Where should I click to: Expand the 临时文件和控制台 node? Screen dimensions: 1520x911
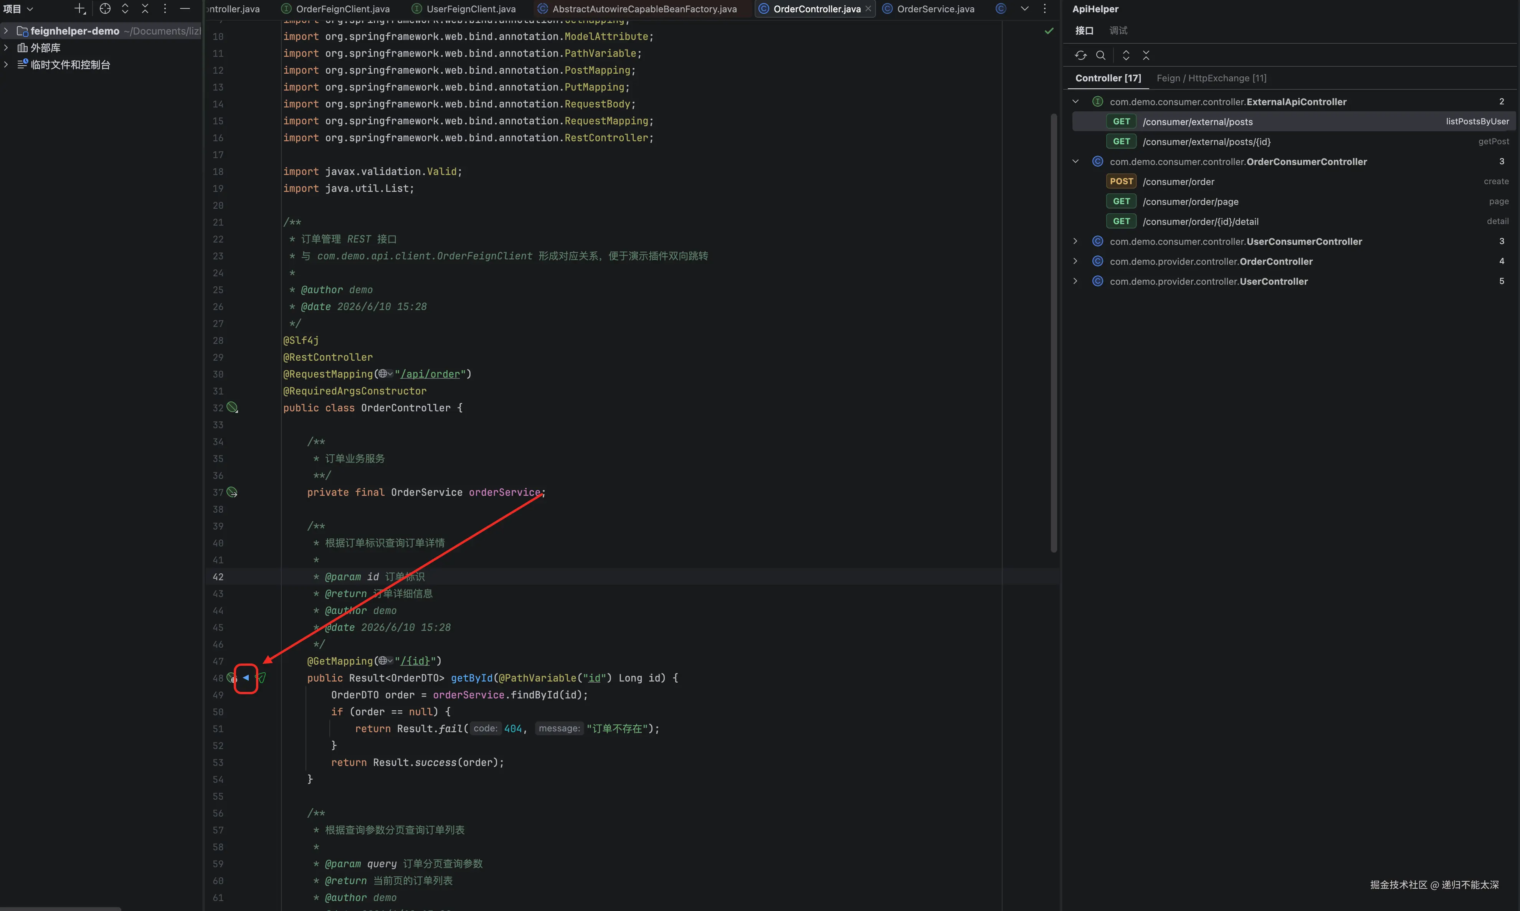tap(6, 64)
